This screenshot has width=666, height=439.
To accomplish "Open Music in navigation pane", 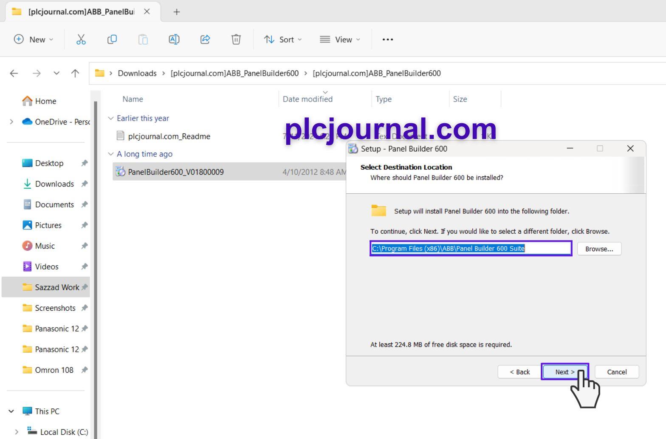I will (45, 246).
